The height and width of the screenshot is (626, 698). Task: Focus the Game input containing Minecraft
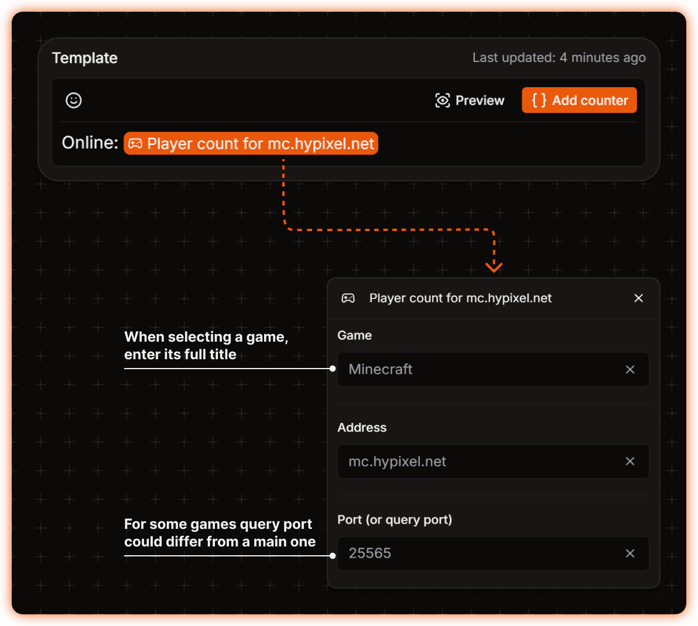[480, 370]
